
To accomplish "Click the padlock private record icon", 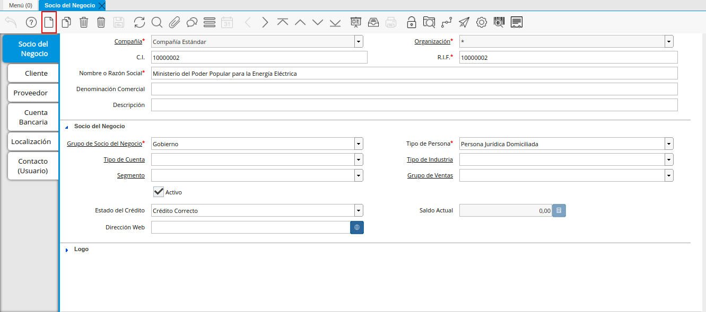I will 411,22.
